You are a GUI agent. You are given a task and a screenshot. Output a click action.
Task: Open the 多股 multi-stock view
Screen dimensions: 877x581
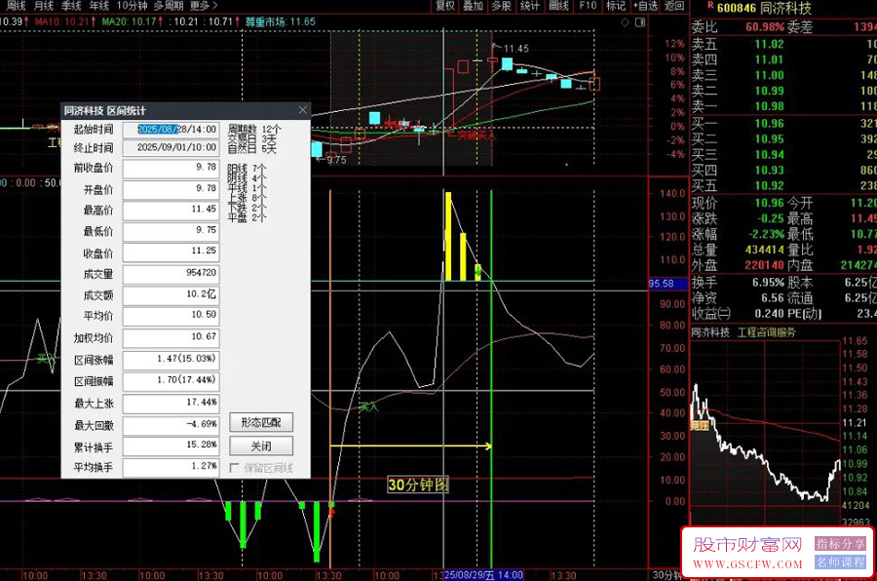[501, 6]
